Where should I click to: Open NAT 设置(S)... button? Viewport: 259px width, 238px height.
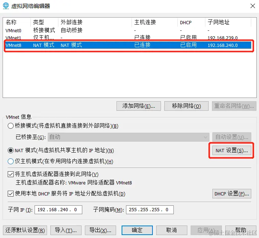click(x=232, y=150)
